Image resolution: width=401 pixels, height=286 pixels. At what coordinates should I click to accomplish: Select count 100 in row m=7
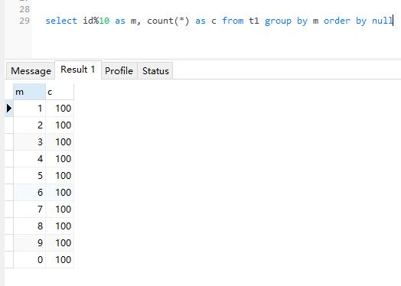[x=60, y=210]
